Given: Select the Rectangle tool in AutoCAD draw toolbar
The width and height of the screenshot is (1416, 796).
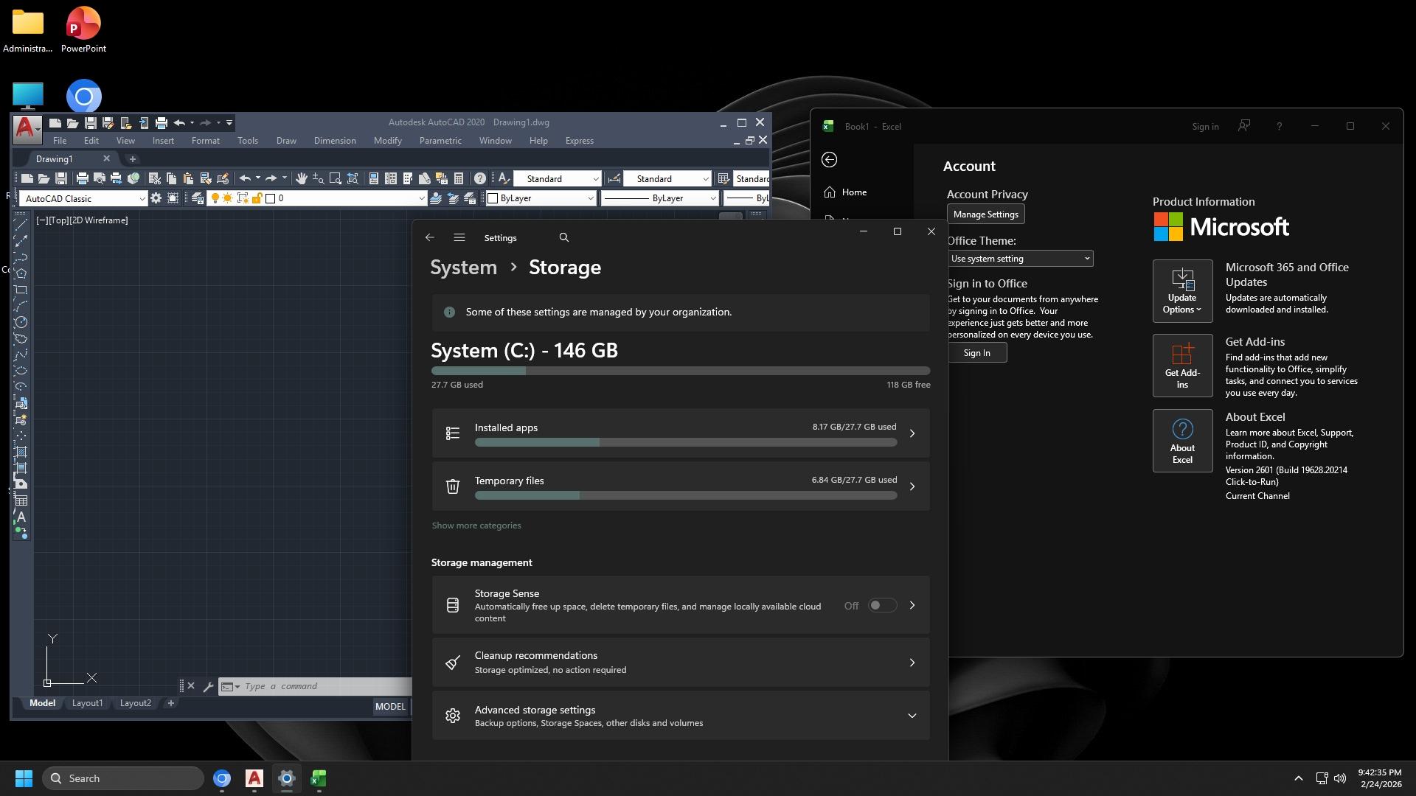Looking at the screenshot, I should click(x=21, y=290).
